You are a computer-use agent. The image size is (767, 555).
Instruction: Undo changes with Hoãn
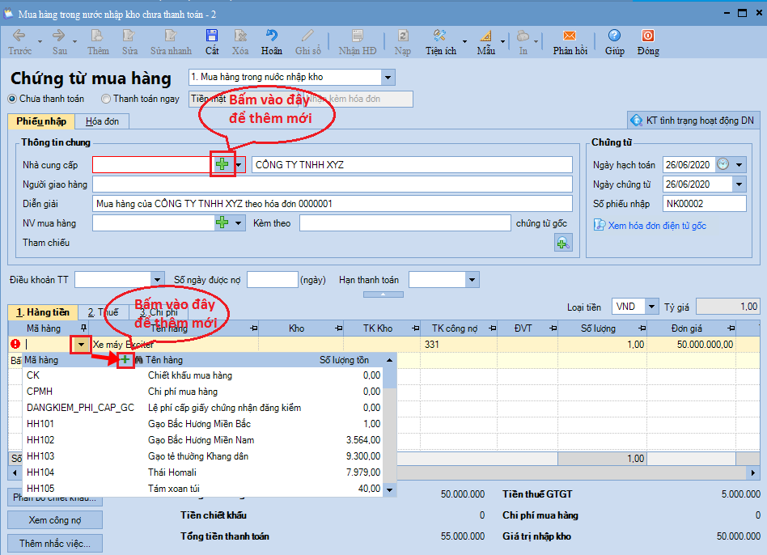coord(272,41)
